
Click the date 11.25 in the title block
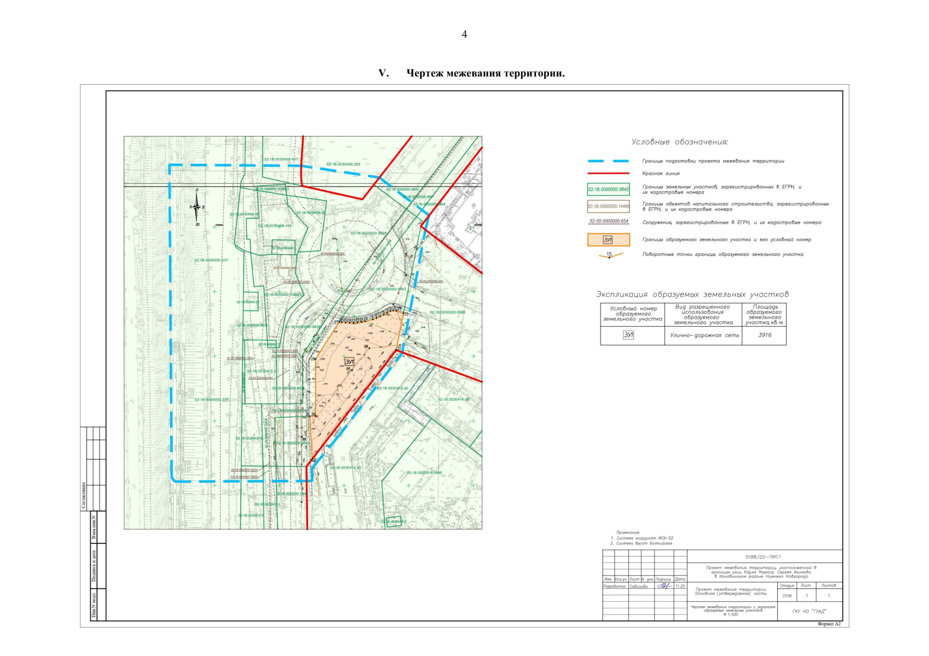pyautogui.click(x=680, y=586)
